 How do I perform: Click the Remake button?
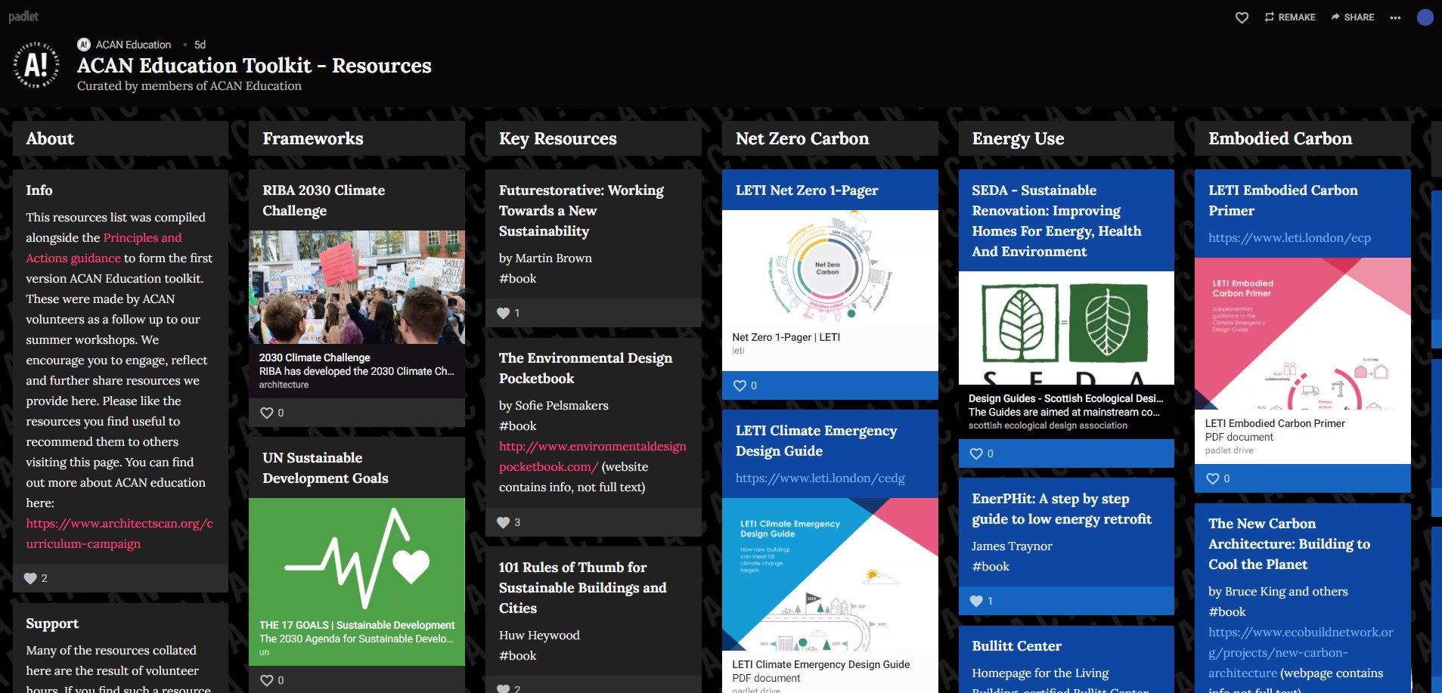click(x=1290, y=17)
